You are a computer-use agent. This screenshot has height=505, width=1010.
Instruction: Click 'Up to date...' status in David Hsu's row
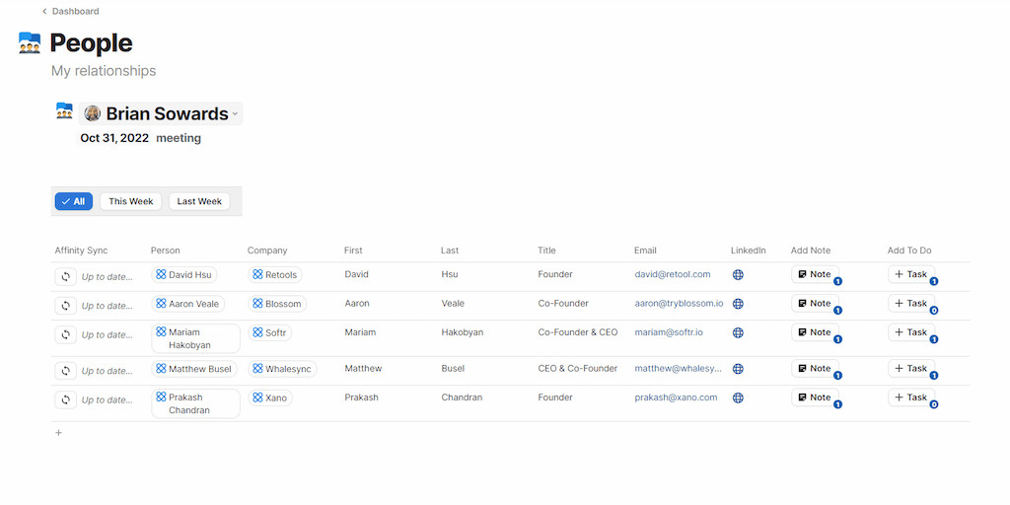coord(107,277)
